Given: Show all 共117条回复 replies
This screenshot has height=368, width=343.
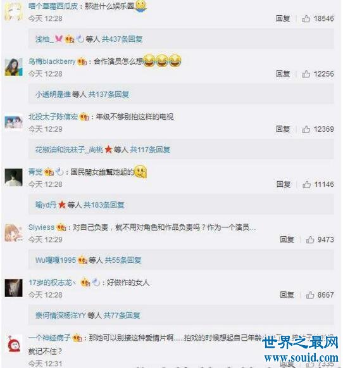Looking at the screenshot, I should [x=150, y=149].
